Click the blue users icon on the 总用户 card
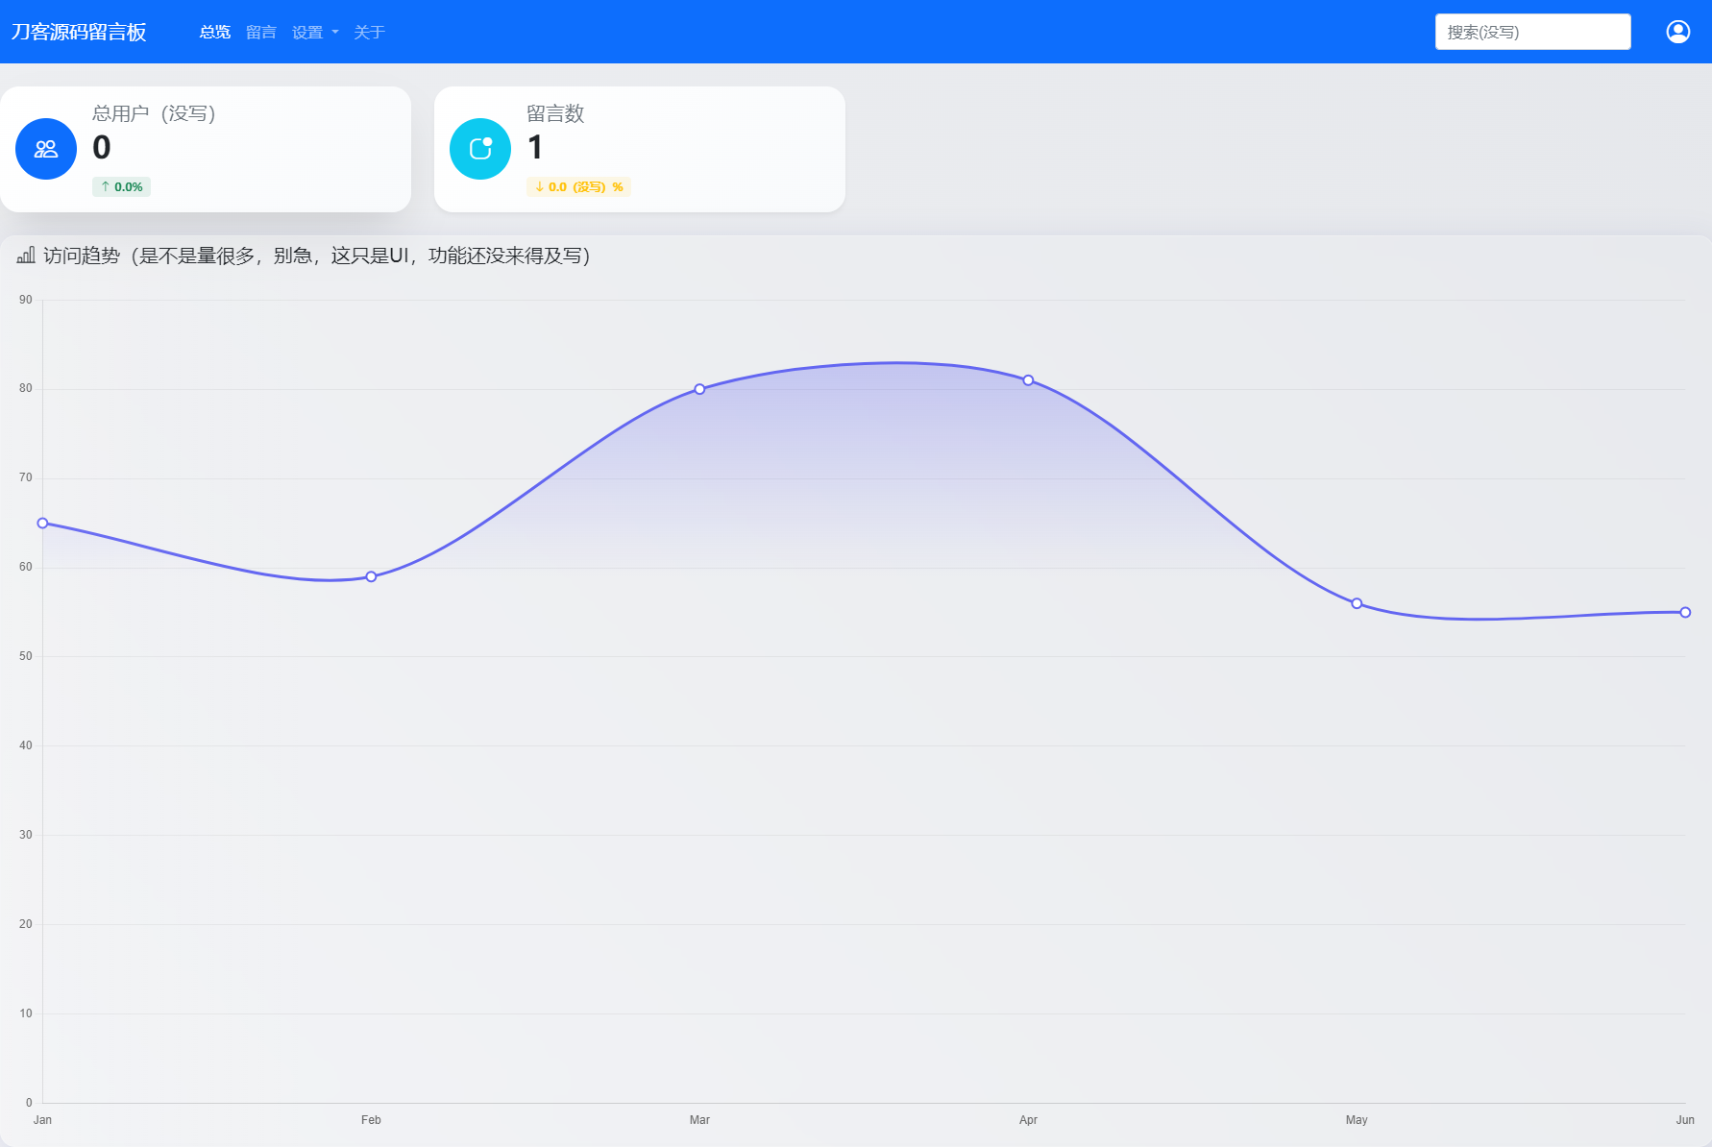 [45, 149]
